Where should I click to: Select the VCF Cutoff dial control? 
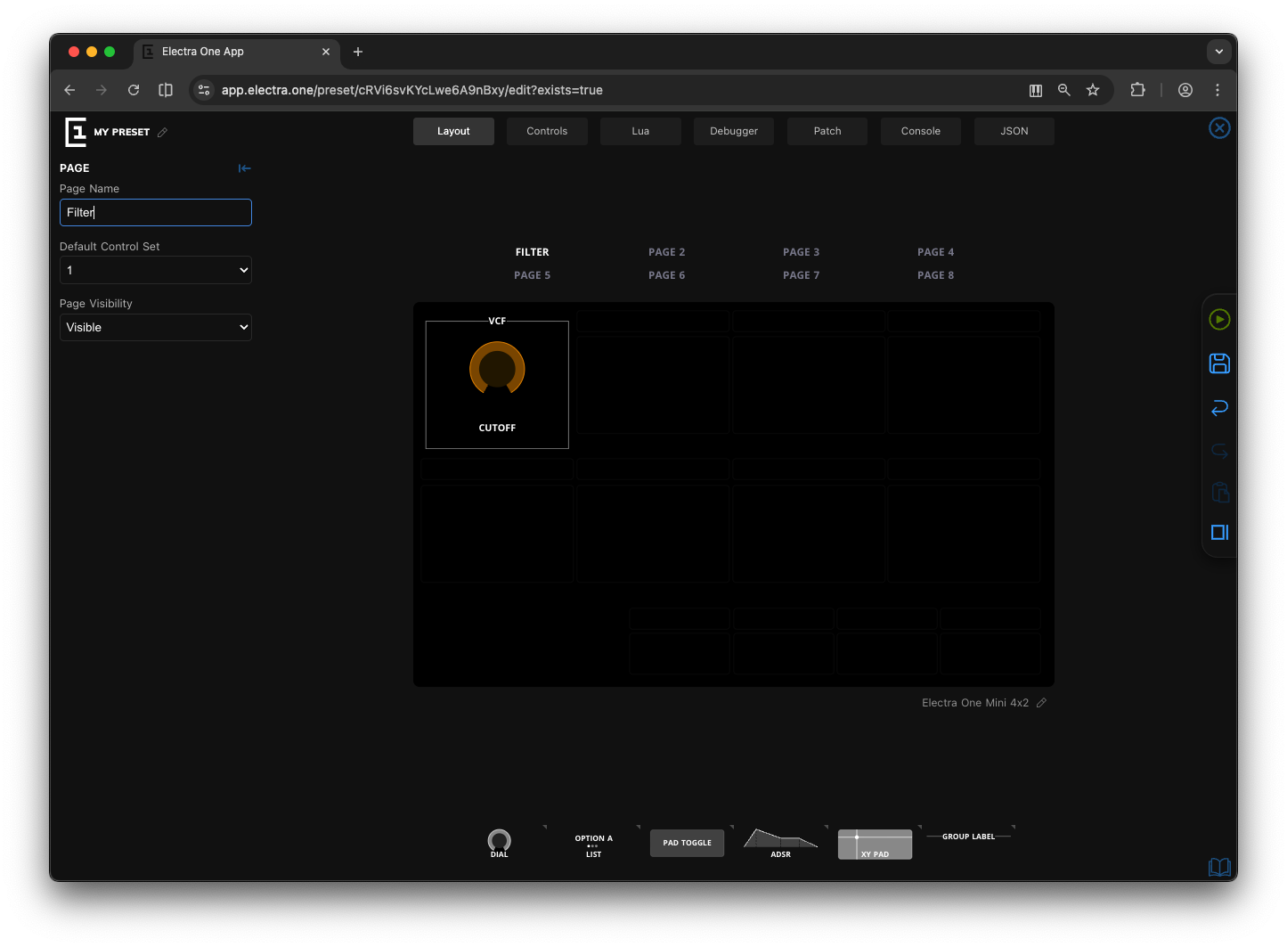[497, 384]
